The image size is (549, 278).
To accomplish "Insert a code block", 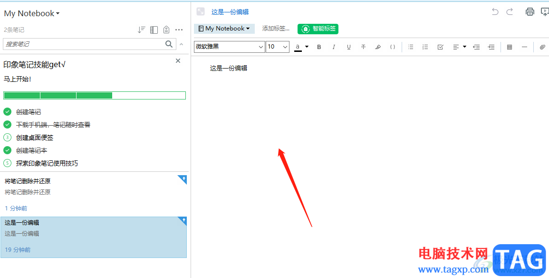I will [x=393, y=47].
